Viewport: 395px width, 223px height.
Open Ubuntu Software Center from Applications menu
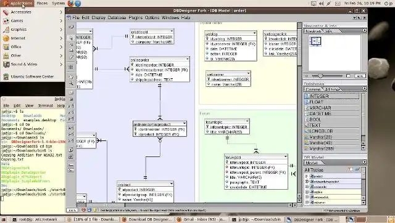point(32,76)
